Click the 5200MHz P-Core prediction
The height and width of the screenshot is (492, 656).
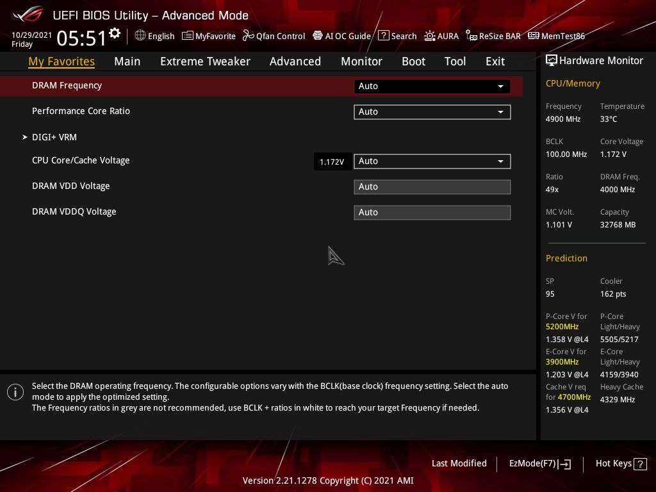pos(562,326)
